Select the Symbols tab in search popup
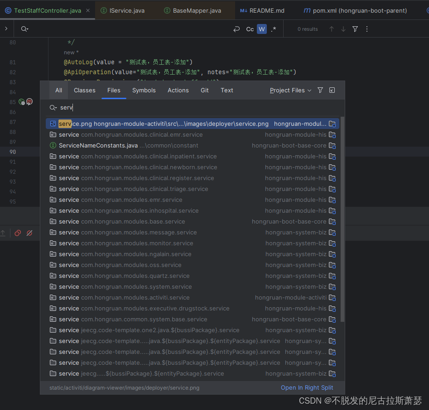Screen dimensions: 429x410 tap(144, 90)
